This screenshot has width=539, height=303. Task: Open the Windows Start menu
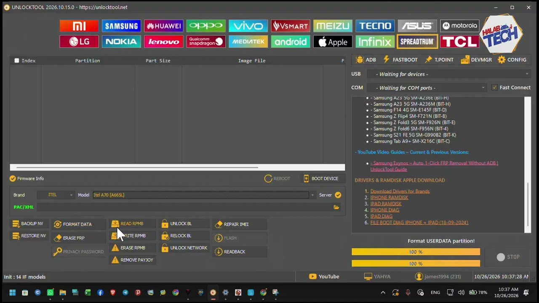(x=12, y=292)
